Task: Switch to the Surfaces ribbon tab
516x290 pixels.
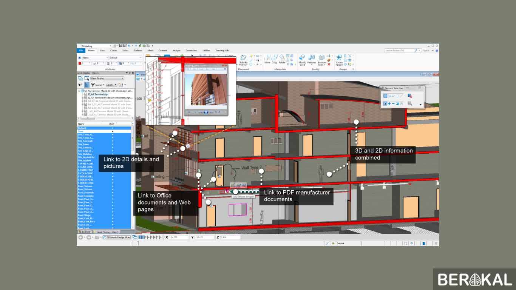Action: 138,50
